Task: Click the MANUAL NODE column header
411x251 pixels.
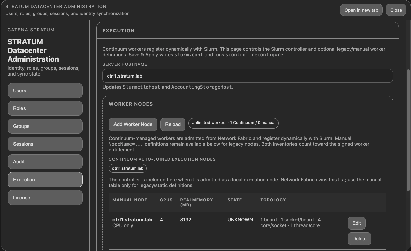Action: [130, 200]
